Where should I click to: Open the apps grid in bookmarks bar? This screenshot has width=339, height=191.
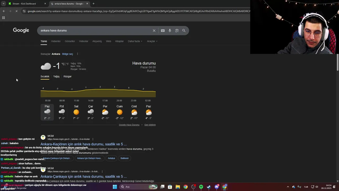3,18
